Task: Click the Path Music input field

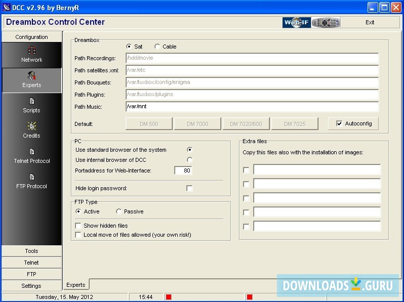Action: 252,107
